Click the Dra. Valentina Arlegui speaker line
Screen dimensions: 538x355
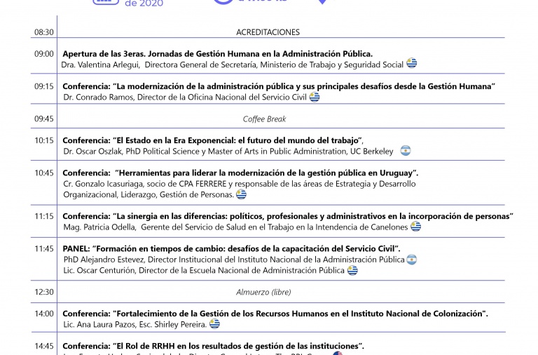pos(233,65)
